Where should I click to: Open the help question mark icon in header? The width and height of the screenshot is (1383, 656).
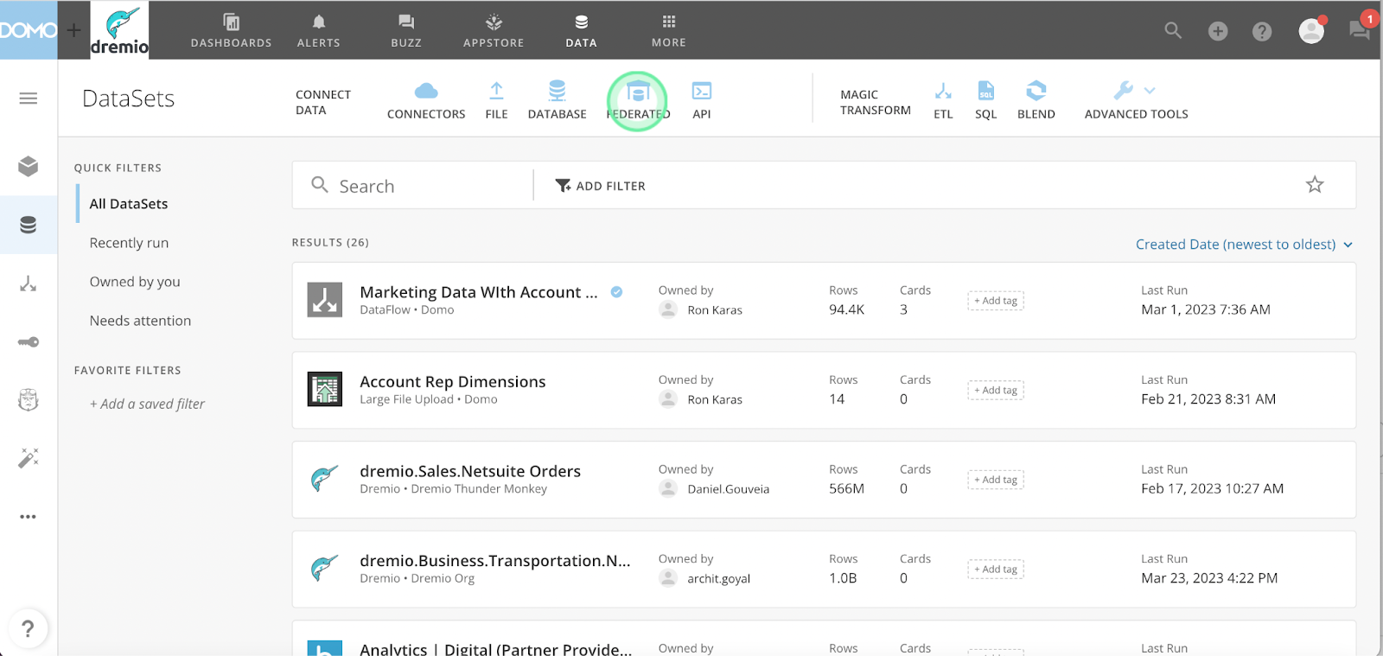tap(1262, 31)
